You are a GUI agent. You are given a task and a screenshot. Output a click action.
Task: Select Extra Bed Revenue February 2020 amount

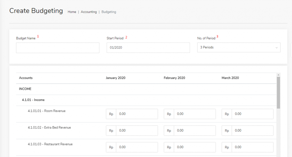(x=194, y=130)
